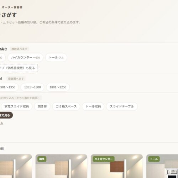This screenshot has height=178, width=178.
Task: Select the 901〜1350 width range chip
Action: 9,87
